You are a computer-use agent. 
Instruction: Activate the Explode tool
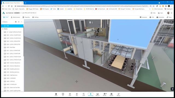click(x=111, y=94)
